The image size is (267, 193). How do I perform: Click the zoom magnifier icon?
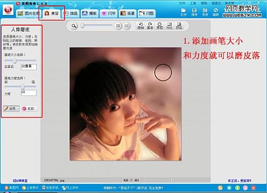(x=74, y=26)
